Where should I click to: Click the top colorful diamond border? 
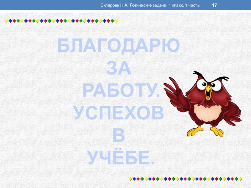61,21
